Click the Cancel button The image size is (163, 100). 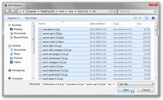(146, 90)
